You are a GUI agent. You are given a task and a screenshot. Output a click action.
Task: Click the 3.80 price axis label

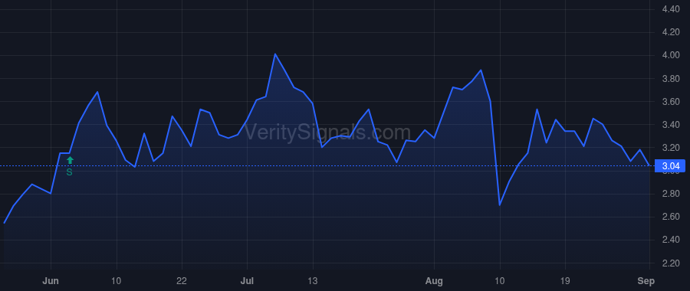tap(671, 79)
